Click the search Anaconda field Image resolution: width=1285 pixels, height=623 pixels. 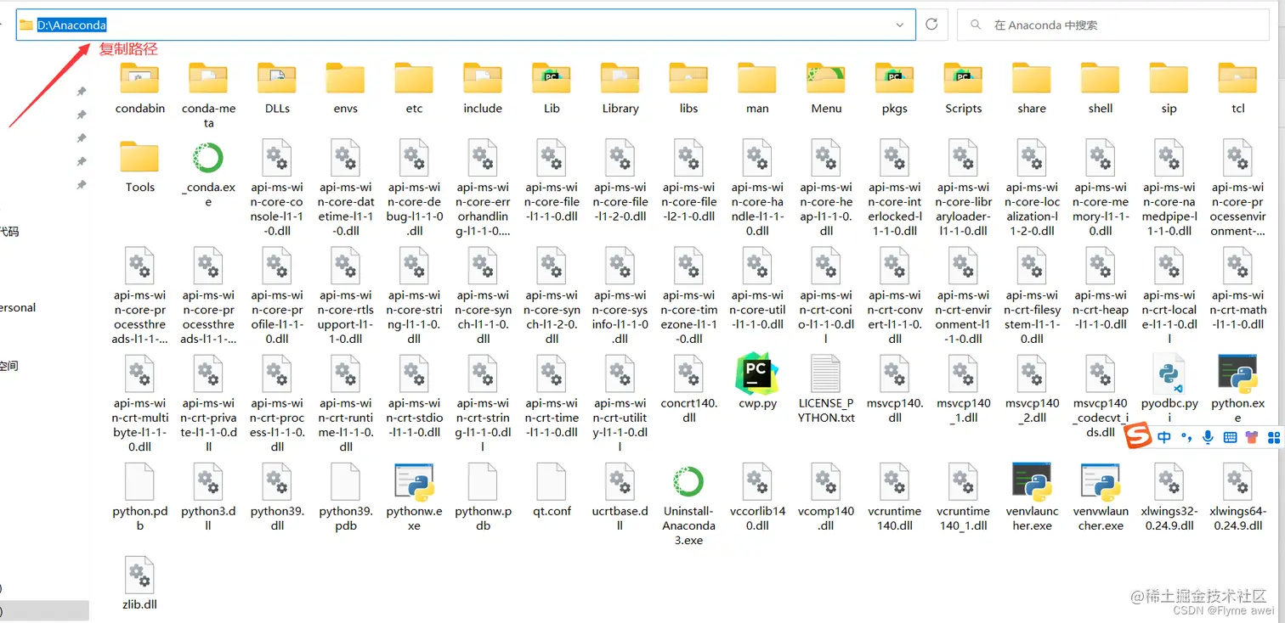click(x=1113, y=25)
